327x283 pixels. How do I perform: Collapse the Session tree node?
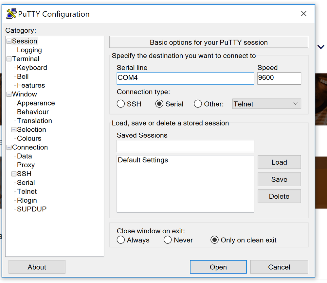click(9, 41)
